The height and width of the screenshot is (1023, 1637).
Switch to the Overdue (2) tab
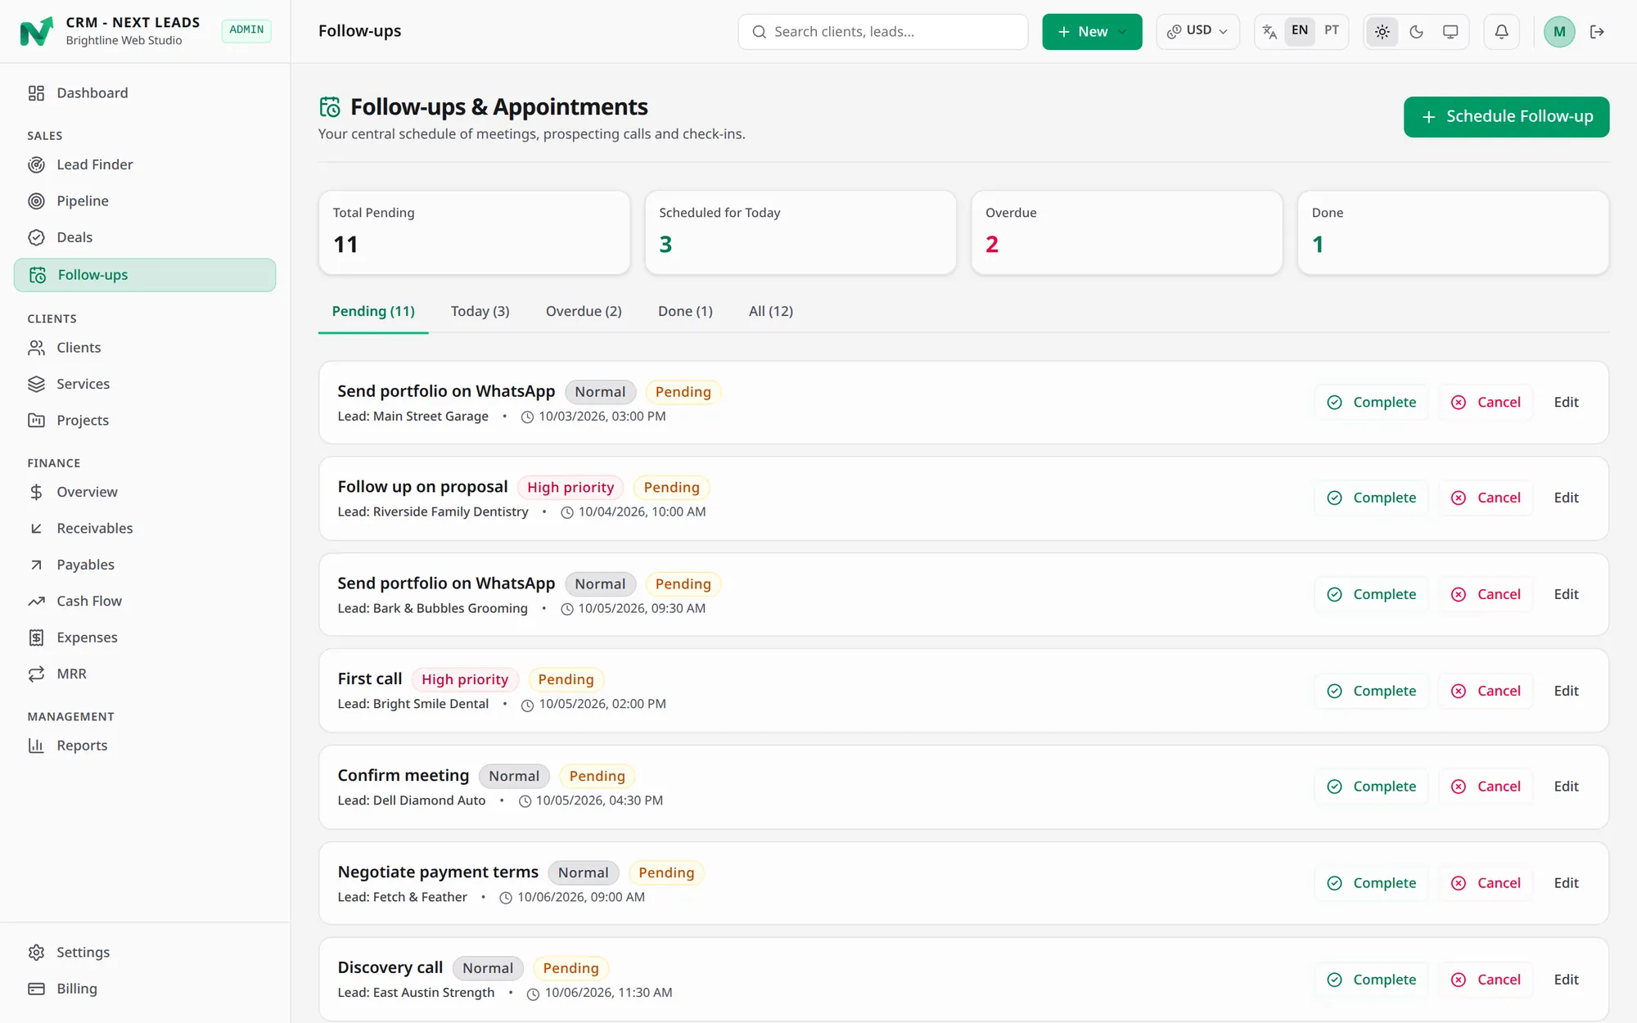(x=584, y=311)
